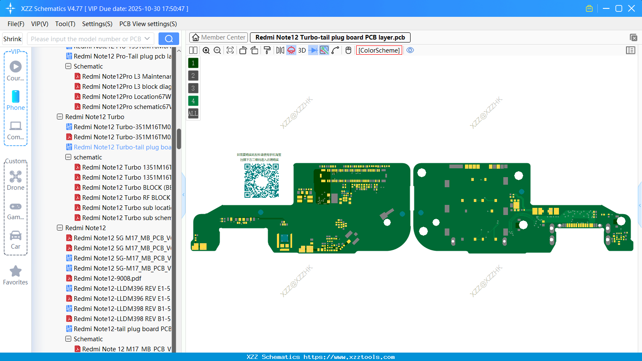
Task: Activate the mirror/flip board tool
Action: pyautogui.click(x=279, y=50)
